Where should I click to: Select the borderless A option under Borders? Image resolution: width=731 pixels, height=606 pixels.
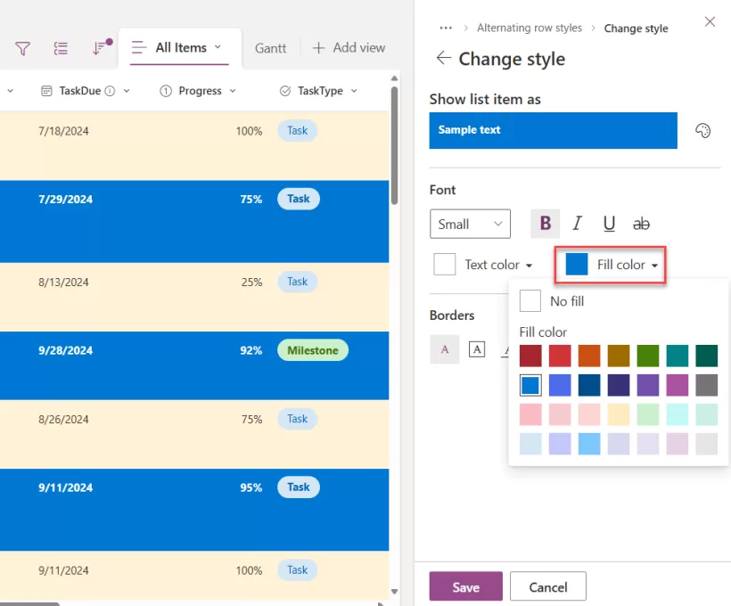coord(445,349)
